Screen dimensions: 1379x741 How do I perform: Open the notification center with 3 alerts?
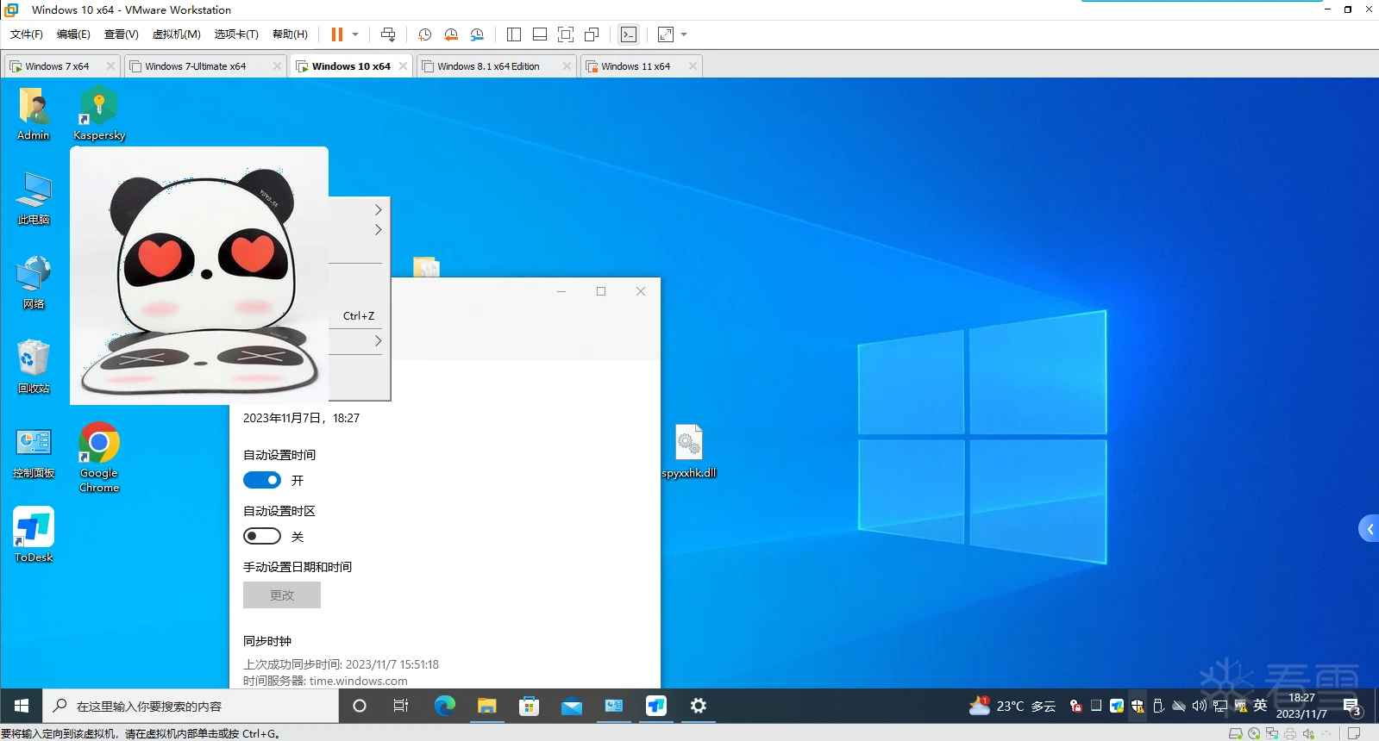pyautogui.click(x=1352, y=707)
